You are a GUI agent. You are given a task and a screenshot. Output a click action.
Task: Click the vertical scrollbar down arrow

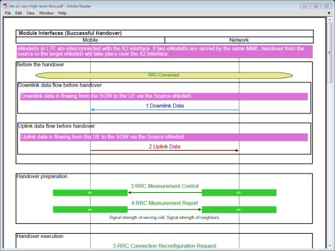coord(329,245)
